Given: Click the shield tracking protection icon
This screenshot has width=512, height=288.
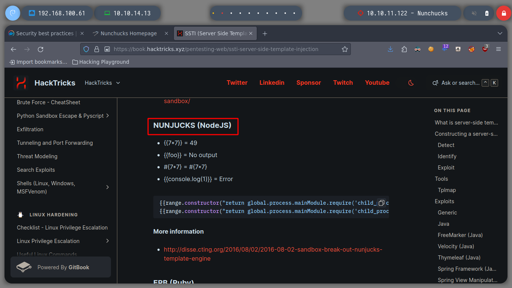Looking at the screenshot, I should pyautogui.click(x=86, y=49).
